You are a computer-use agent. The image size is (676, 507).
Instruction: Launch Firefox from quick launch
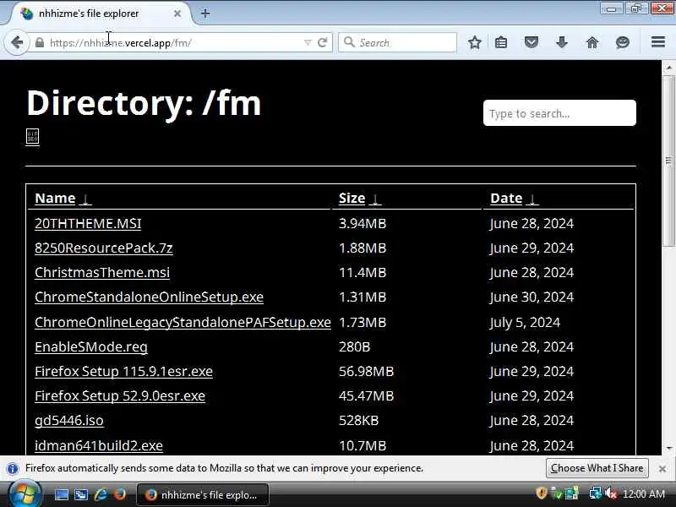point(120,494)
